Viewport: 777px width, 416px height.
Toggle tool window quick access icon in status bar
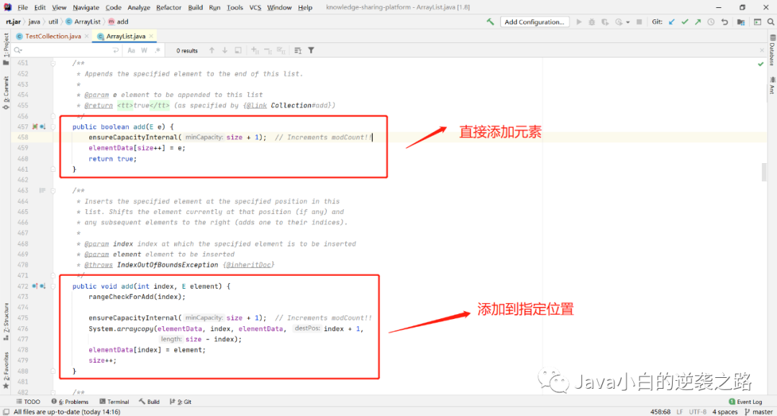[x=6, y=412]
